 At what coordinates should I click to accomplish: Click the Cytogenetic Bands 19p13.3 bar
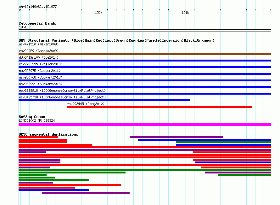(145, 31)
